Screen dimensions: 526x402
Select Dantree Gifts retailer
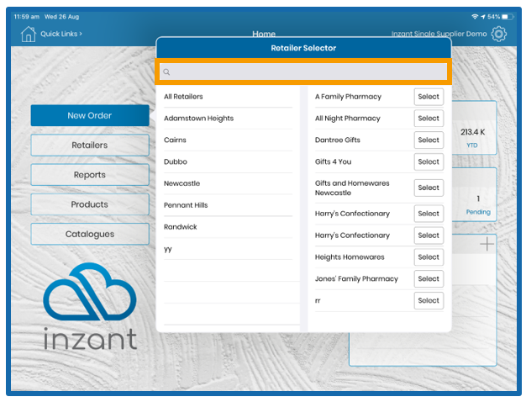point(429,140)
